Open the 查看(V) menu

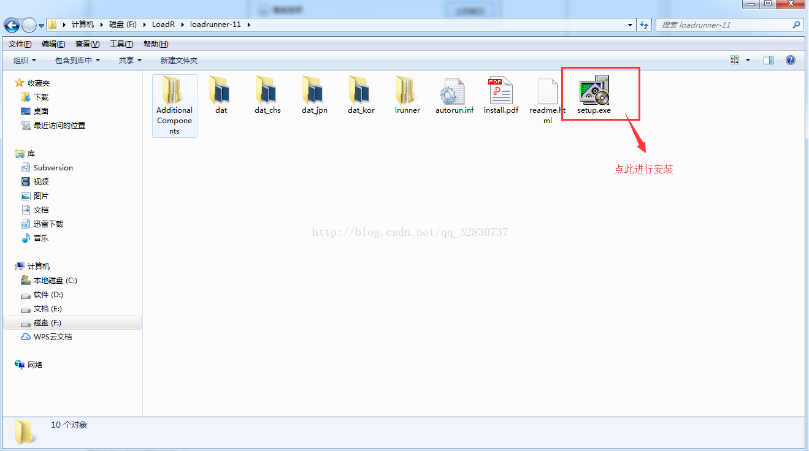[x=88, y=44]
